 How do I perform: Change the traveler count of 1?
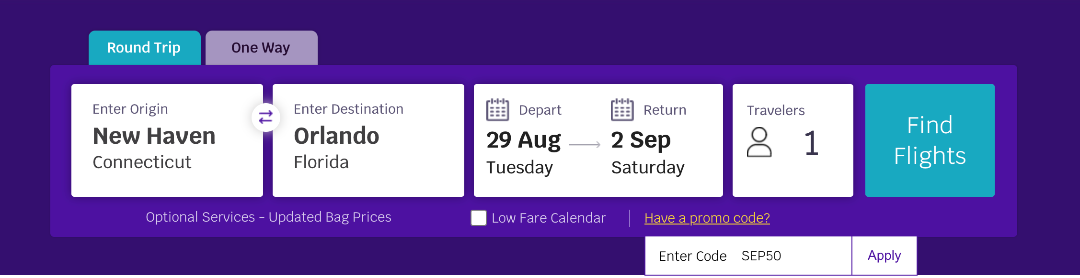point(811,143)
